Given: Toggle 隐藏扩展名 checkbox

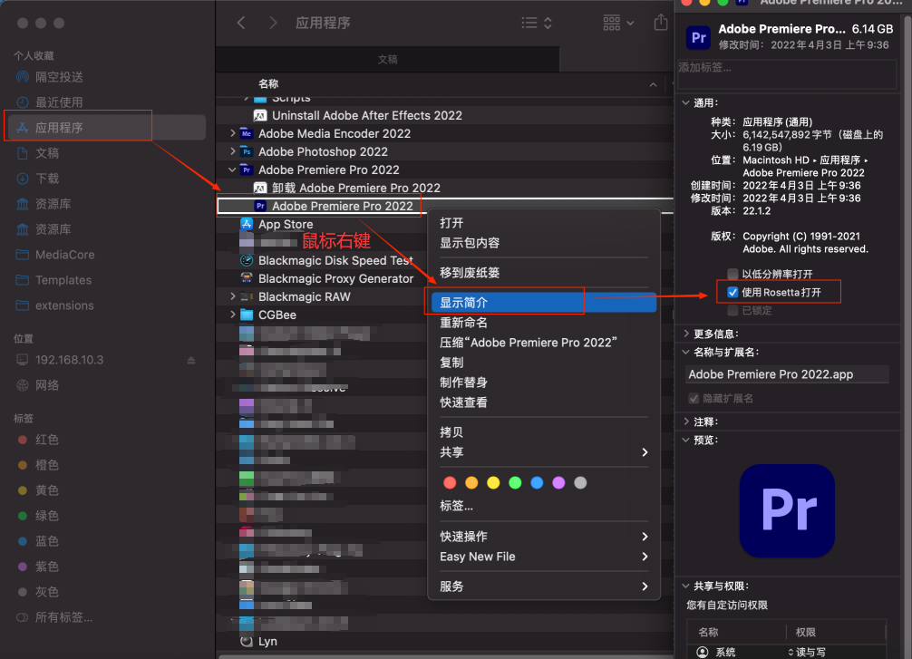Looking at the screenshot, I should coord(694,399).
